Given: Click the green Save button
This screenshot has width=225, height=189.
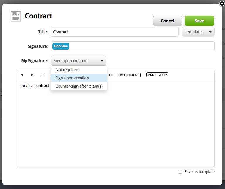Looking at the screenshot, I should [199, 21].
